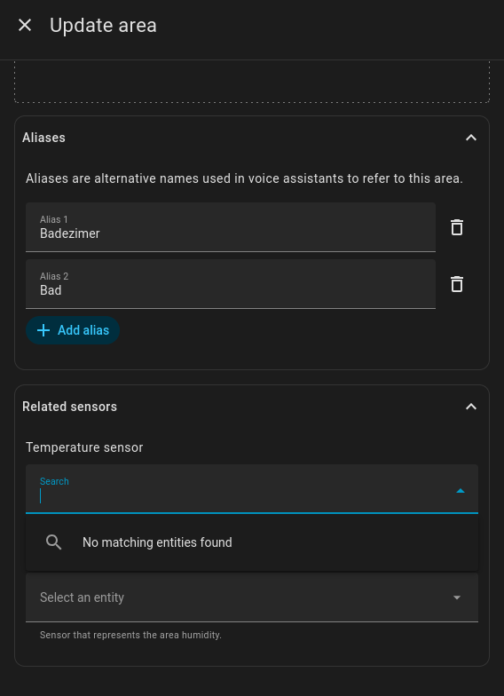Close the temperature sensor search dropdown arrow
The image size is (504, 696).
tap(460, 490)
